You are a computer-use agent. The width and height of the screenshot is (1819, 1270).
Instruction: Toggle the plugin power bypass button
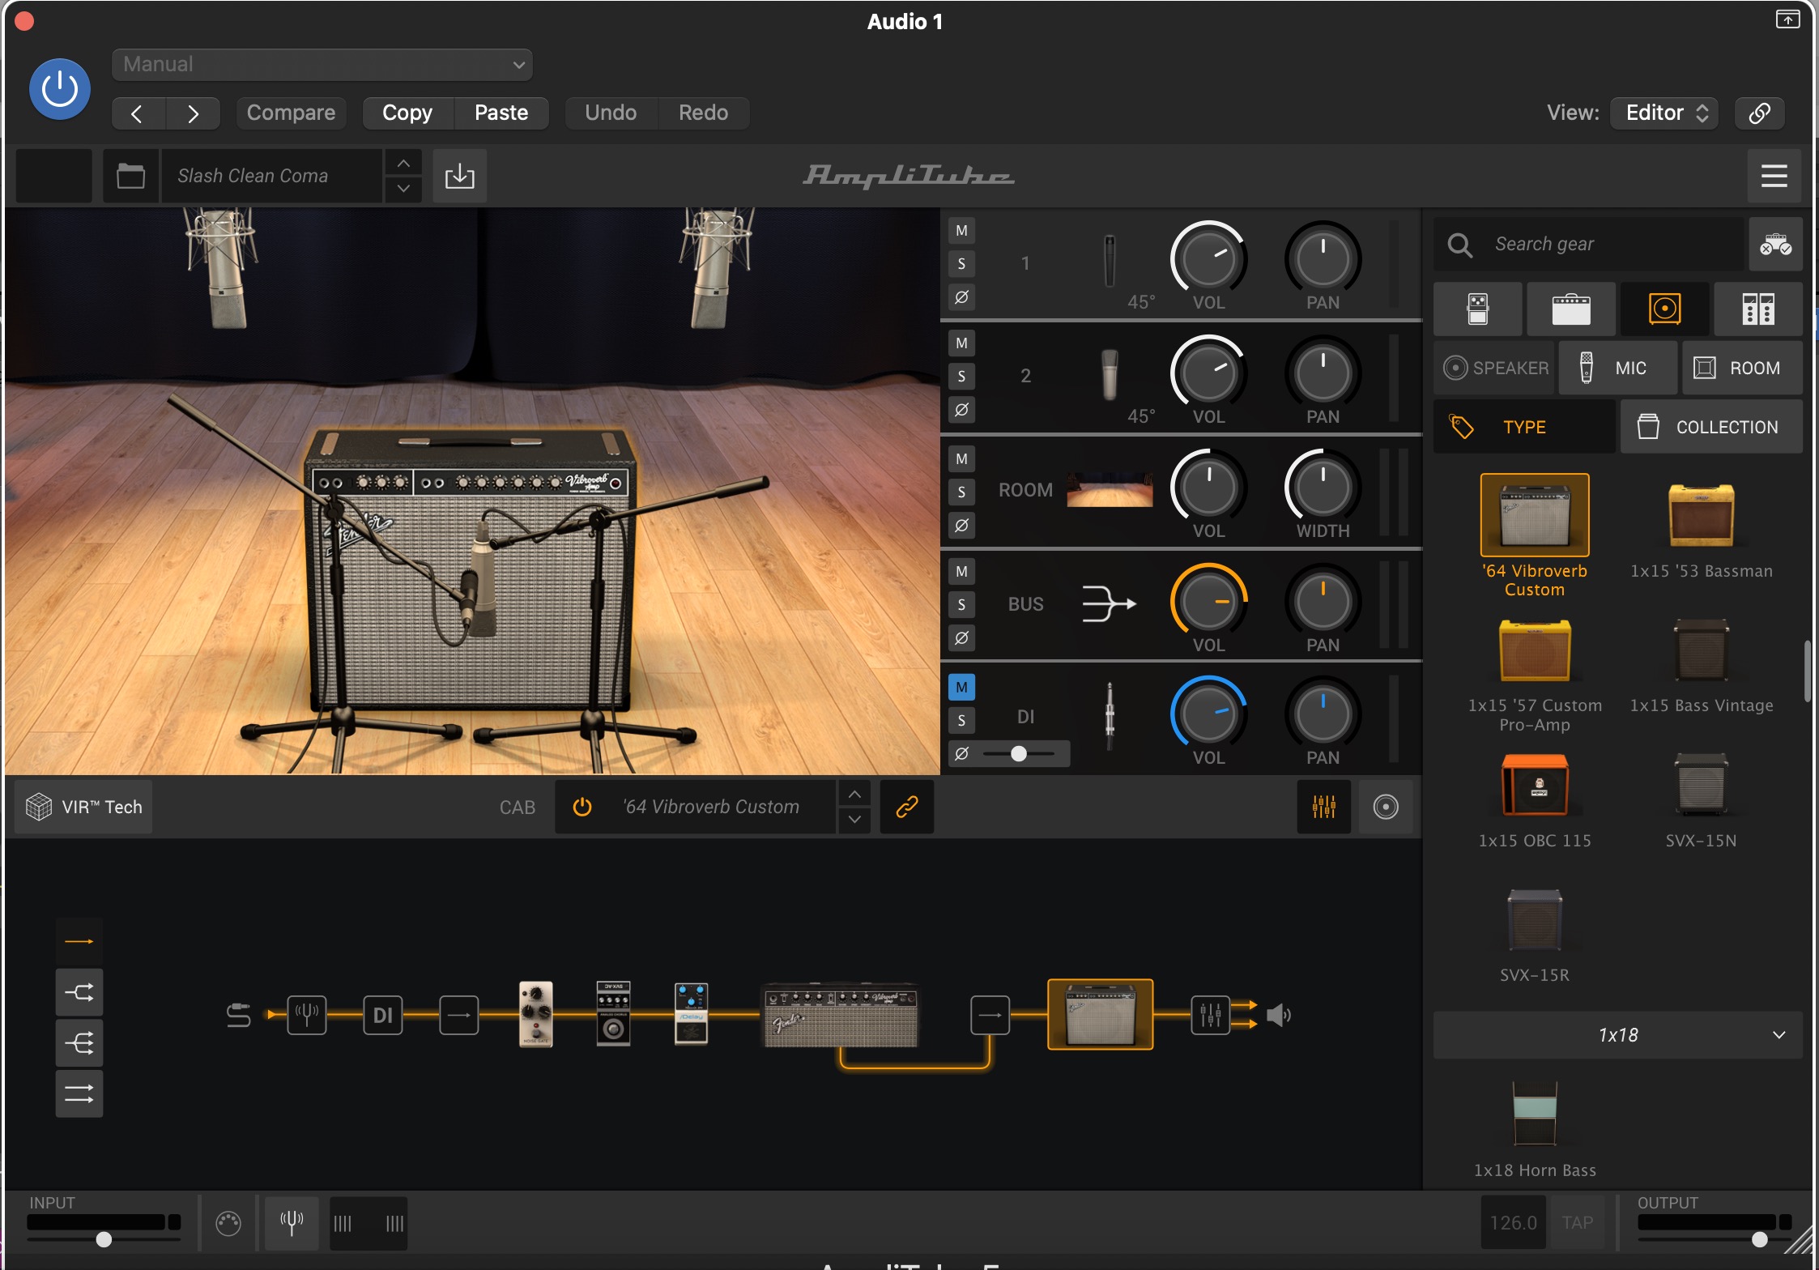[60, 89]
